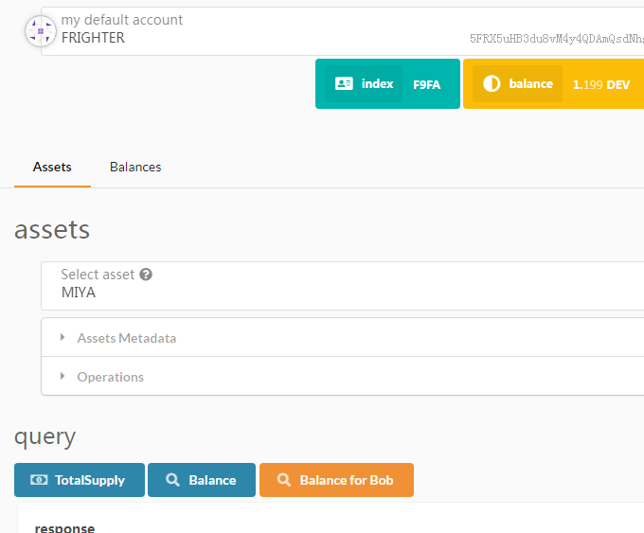Click the ID card icon in index badge
Viewport: 644px width, 533px height.
(x=344, y=83)
